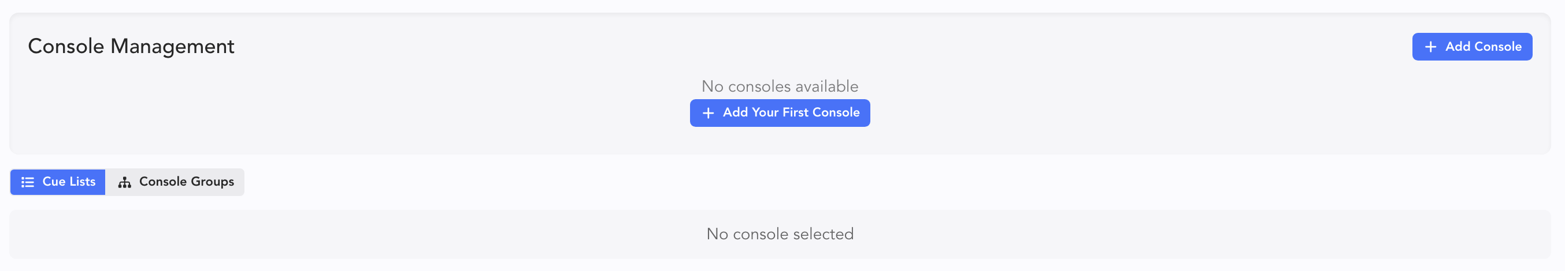Show console groups via the tree icon
Image resolution: width=1565 pixels, height=271 pixels.
[x=125, y=182]
